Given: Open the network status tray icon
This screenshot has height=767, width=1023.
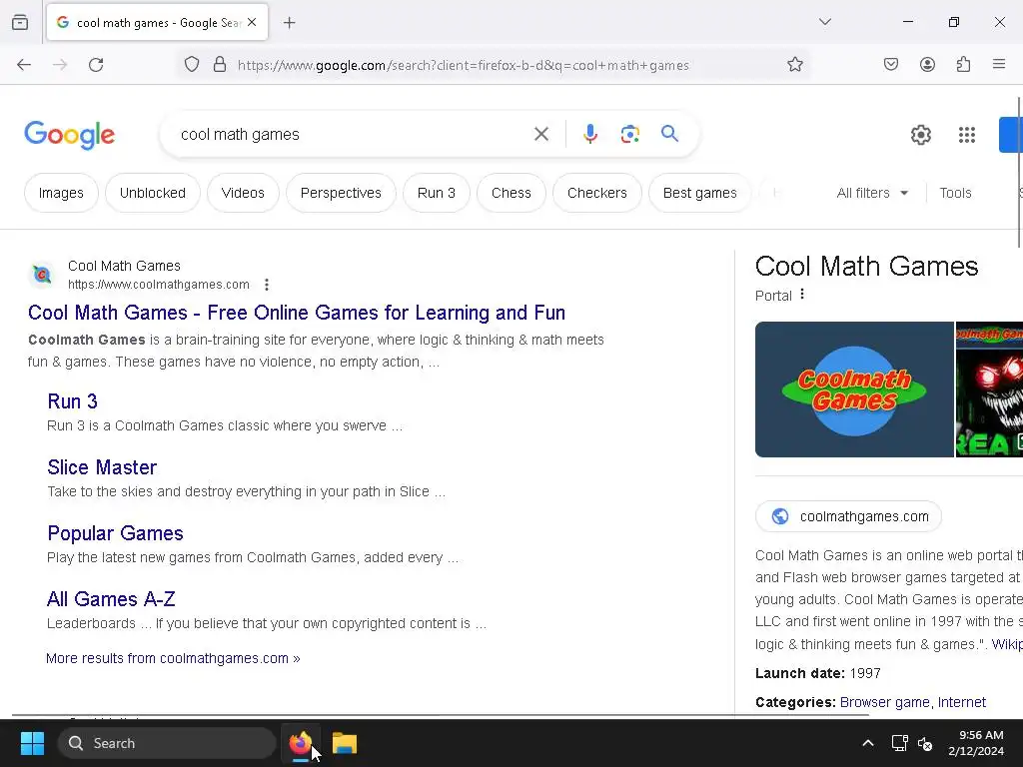Looking at the screenshot, I should [x=899, y=743].
